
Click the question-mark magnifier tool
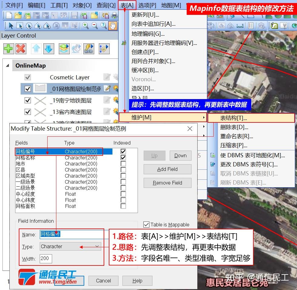click(x=103, y=25)
